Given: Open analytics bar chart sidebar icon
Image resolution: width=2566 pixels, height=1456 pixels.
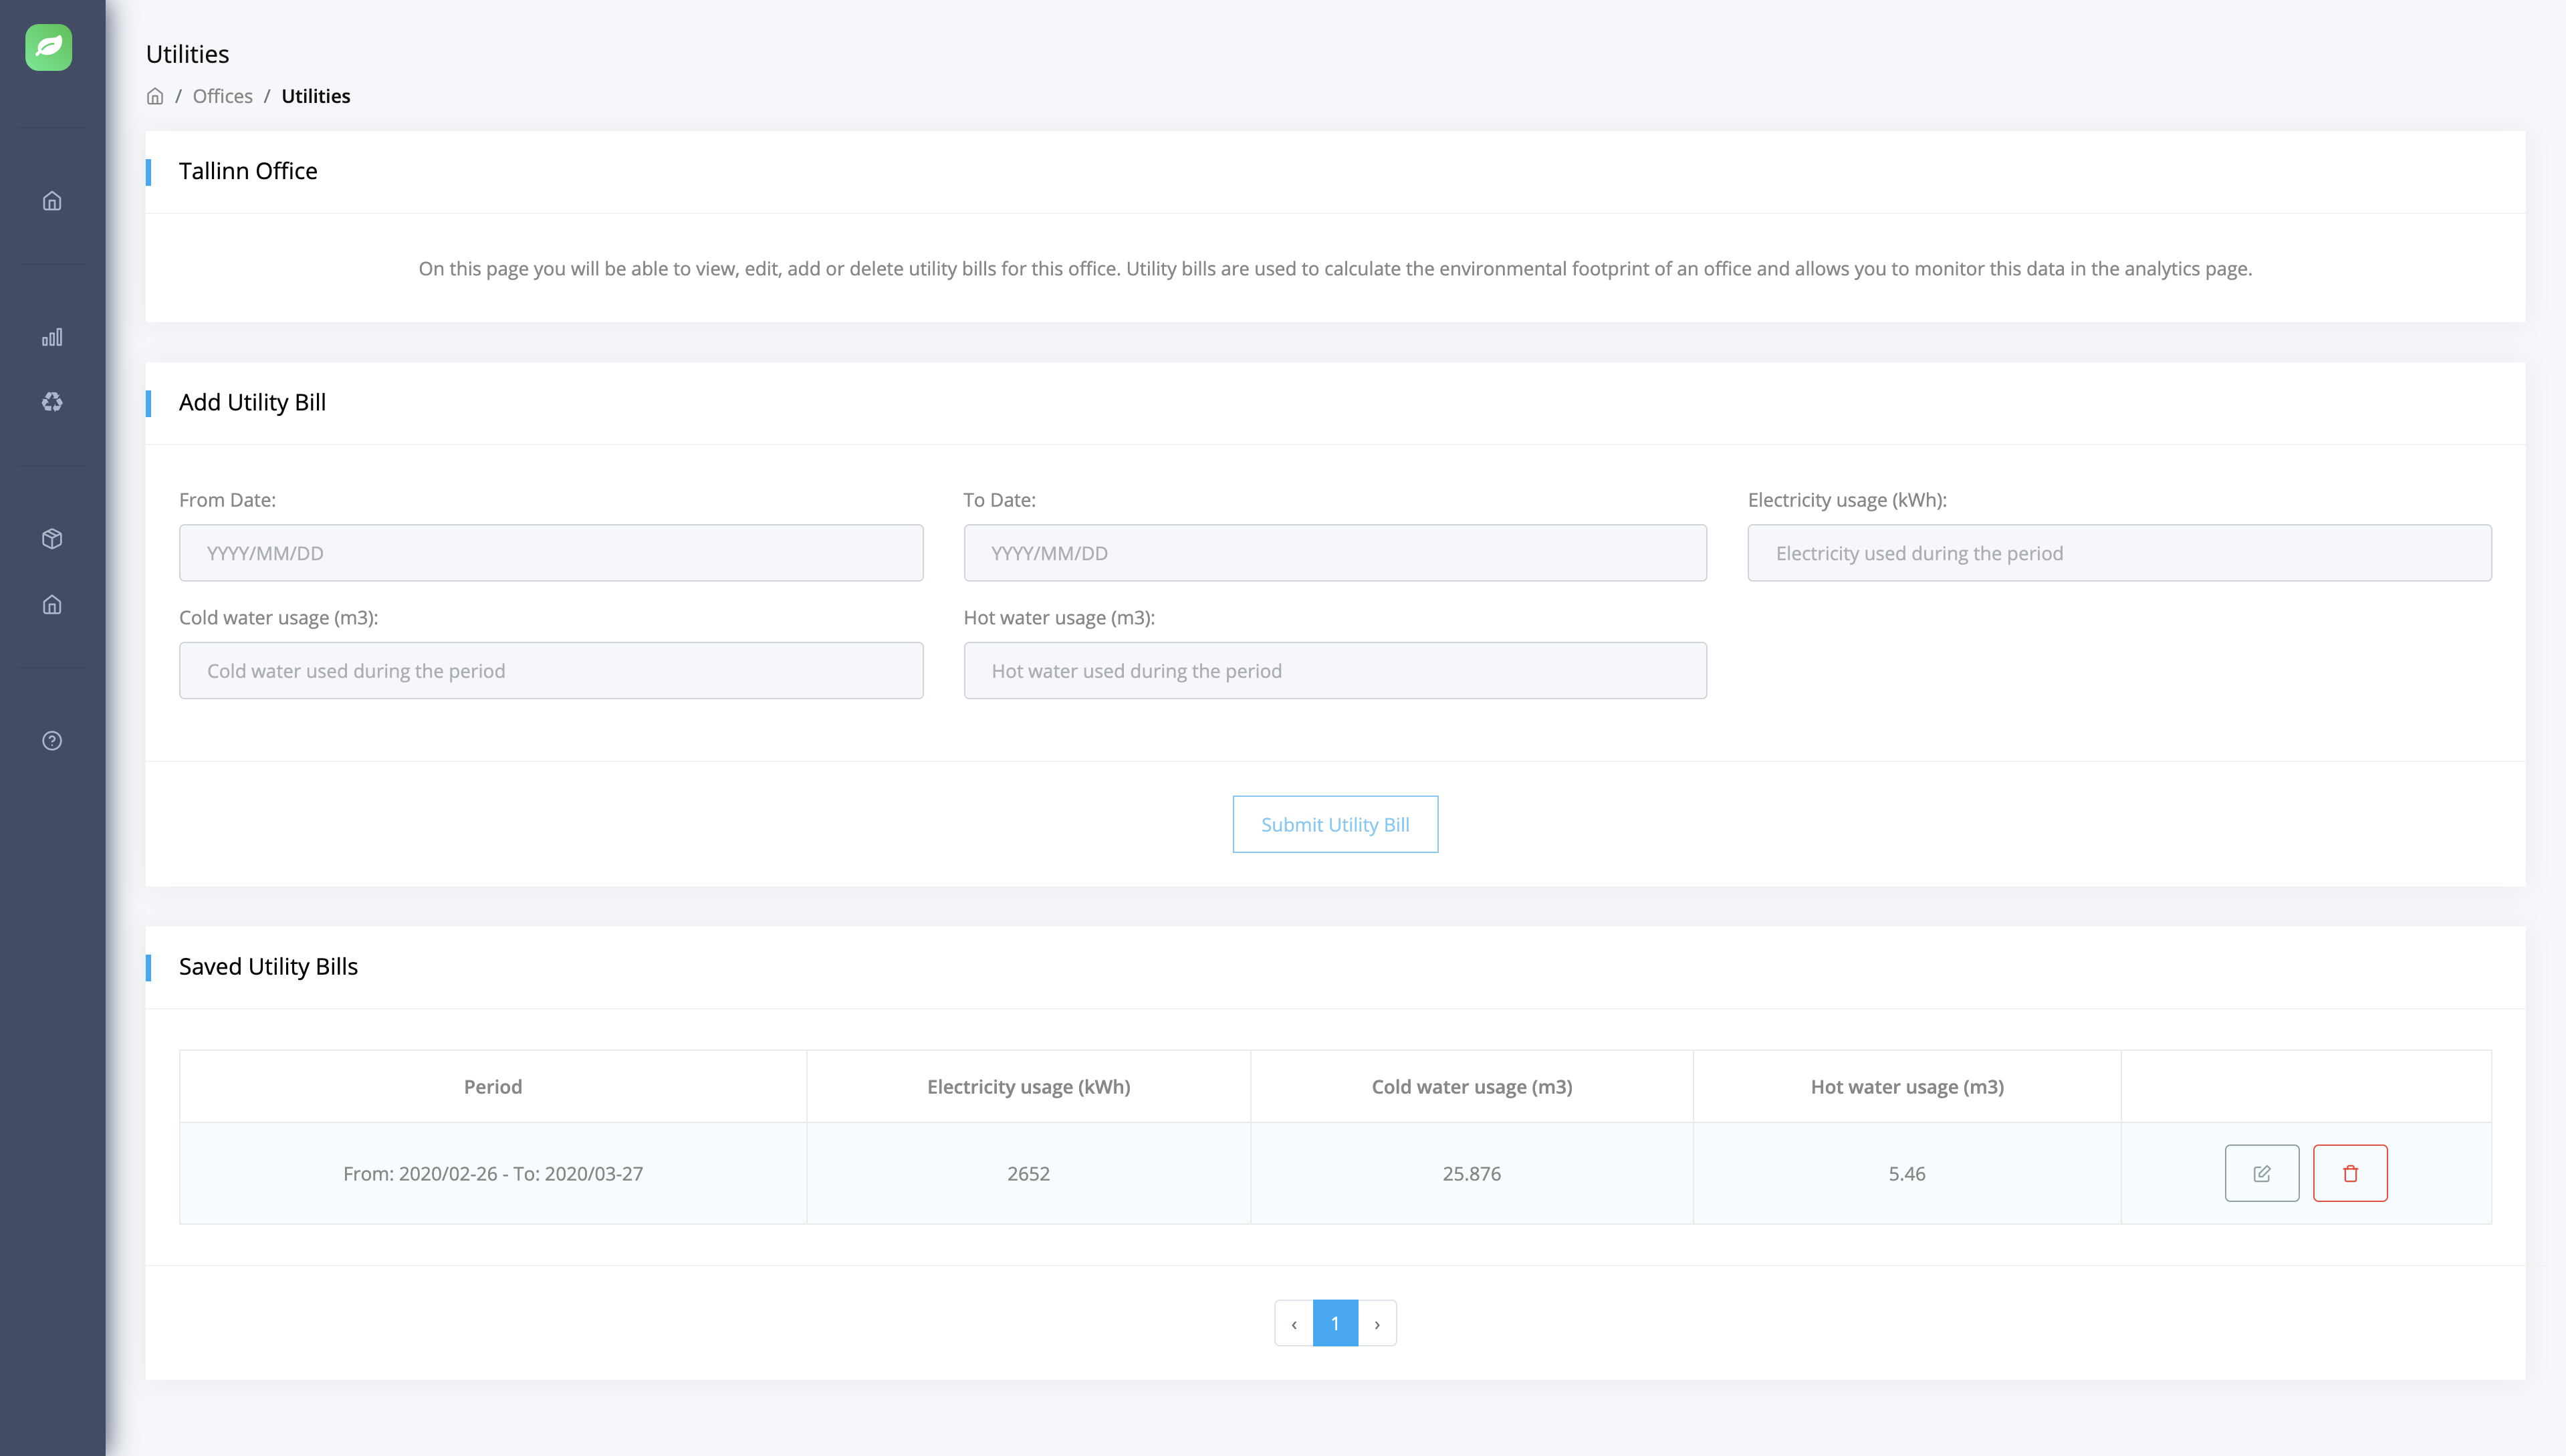Looking at the screenshot, I should point(52,337).
